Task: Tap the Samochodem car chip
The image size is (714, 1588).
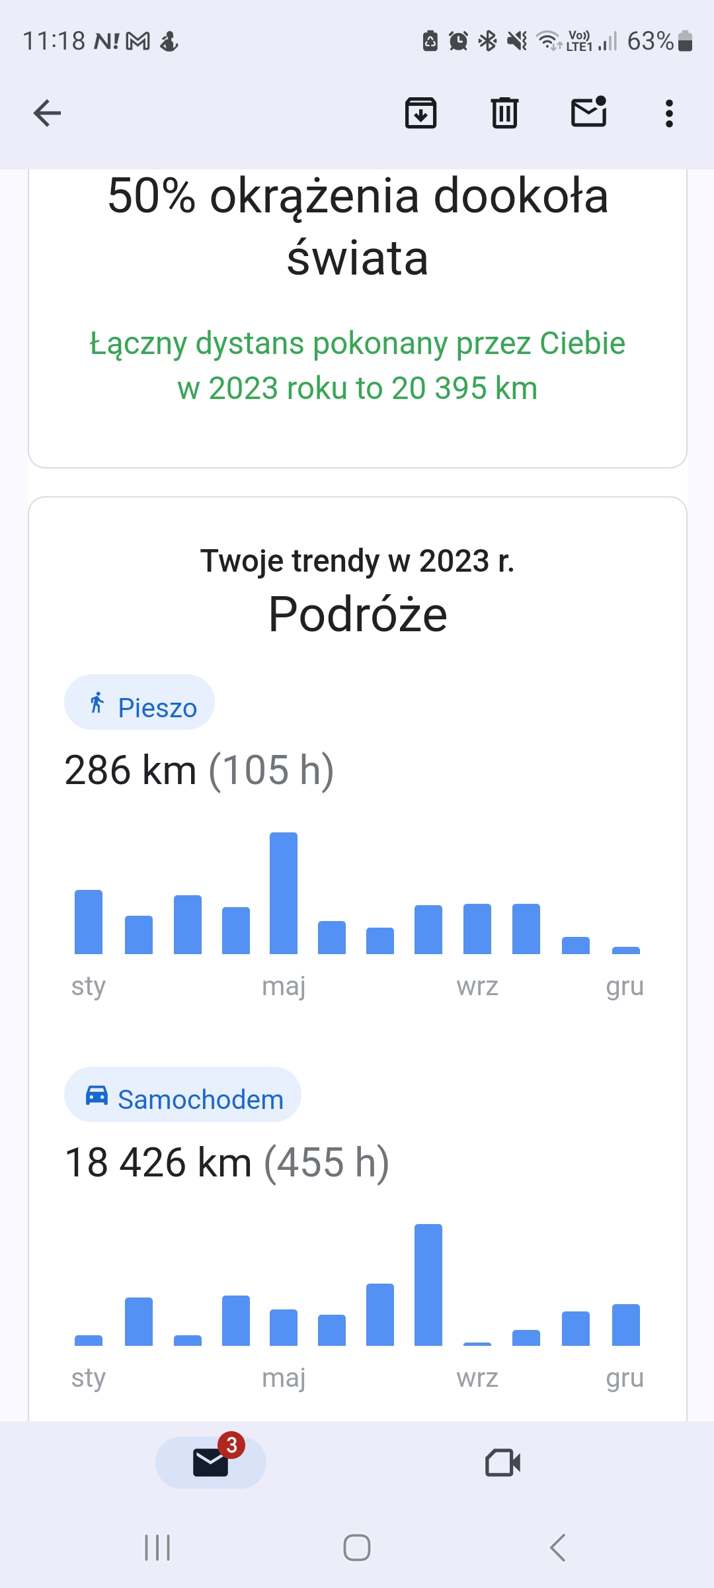Action: pyautogui.click(x=182, y=1094)
